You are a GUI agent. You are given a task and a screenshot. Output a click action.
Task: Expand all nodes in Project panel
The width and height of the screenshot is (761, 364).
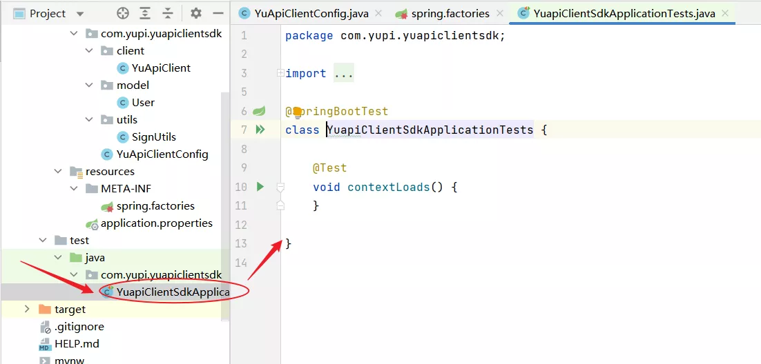(x=145, y=14)
